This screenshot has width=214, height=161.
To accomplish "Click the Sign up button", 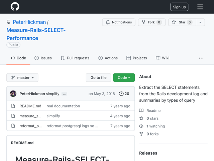I will pyautogui.click(x=179, y=7).
